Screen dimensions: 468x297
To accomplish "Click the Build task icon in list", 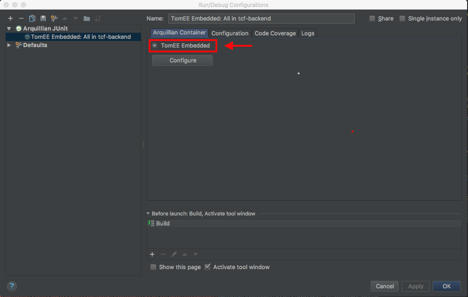I will point(151,223).
